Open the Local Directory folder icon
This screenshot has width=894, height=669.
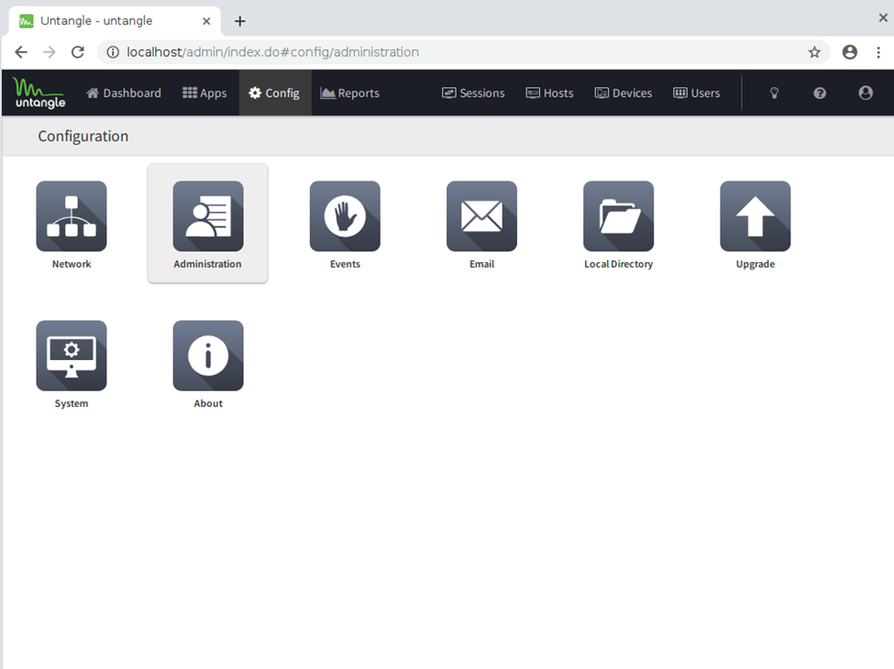click(x=618, y=216)
